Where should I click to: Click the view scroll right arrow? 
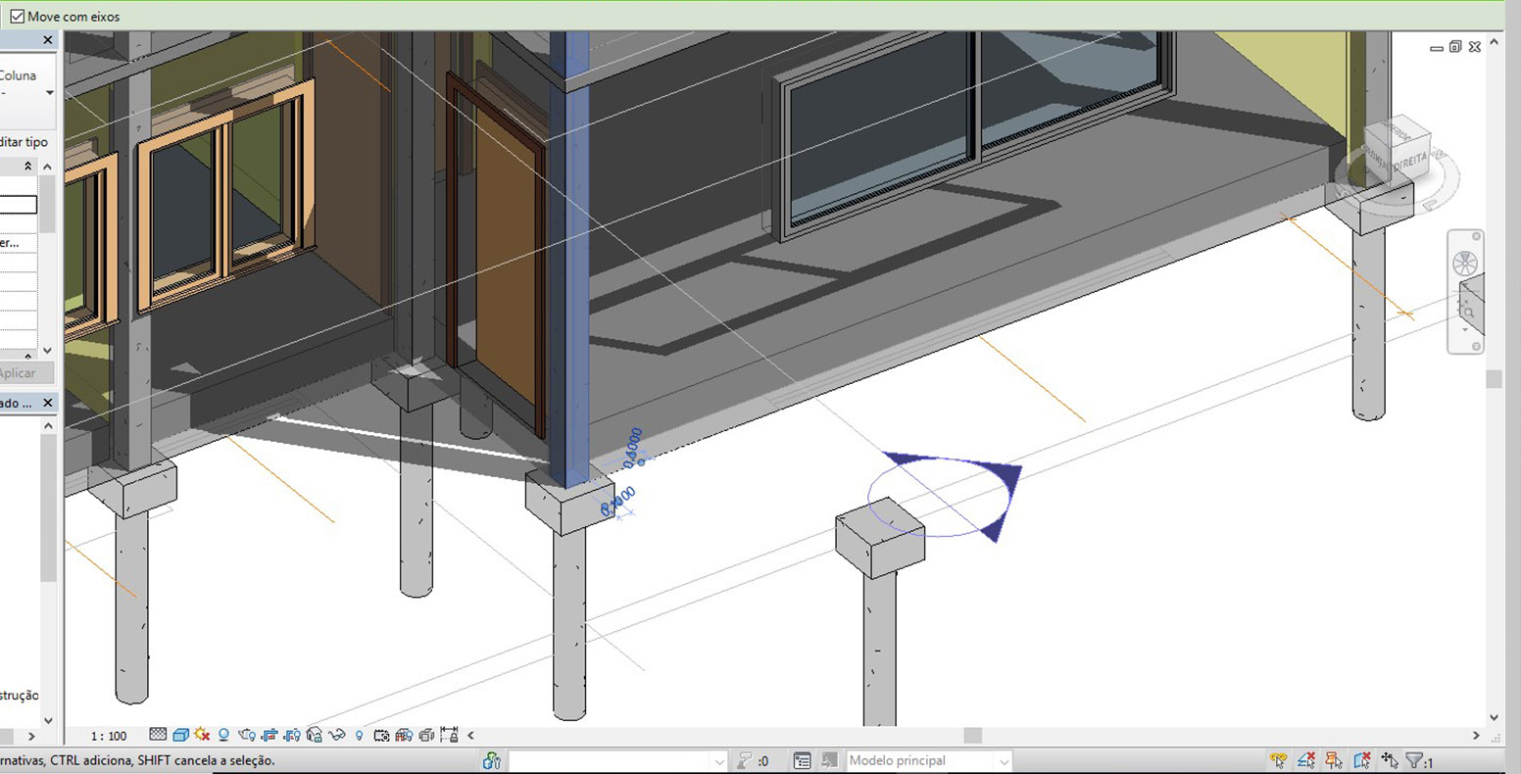click(1476, 735)
